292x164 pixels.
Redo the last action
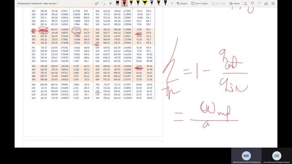[x=259, y=3]
